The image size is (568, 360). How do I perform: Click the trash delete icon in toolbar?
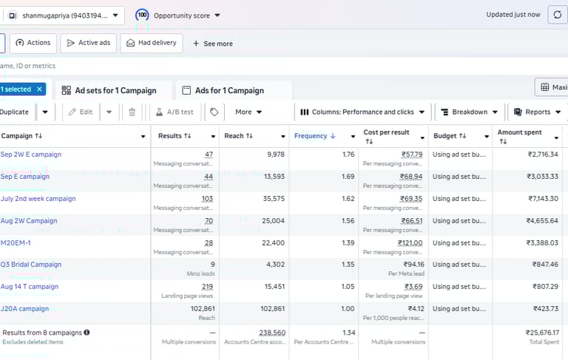132,112
